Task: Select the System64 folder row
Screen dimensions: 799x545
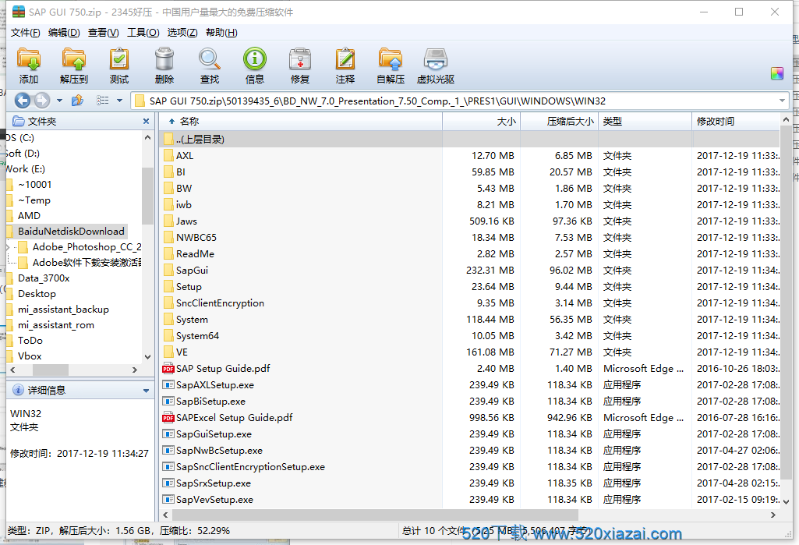Action: (470, 335)
